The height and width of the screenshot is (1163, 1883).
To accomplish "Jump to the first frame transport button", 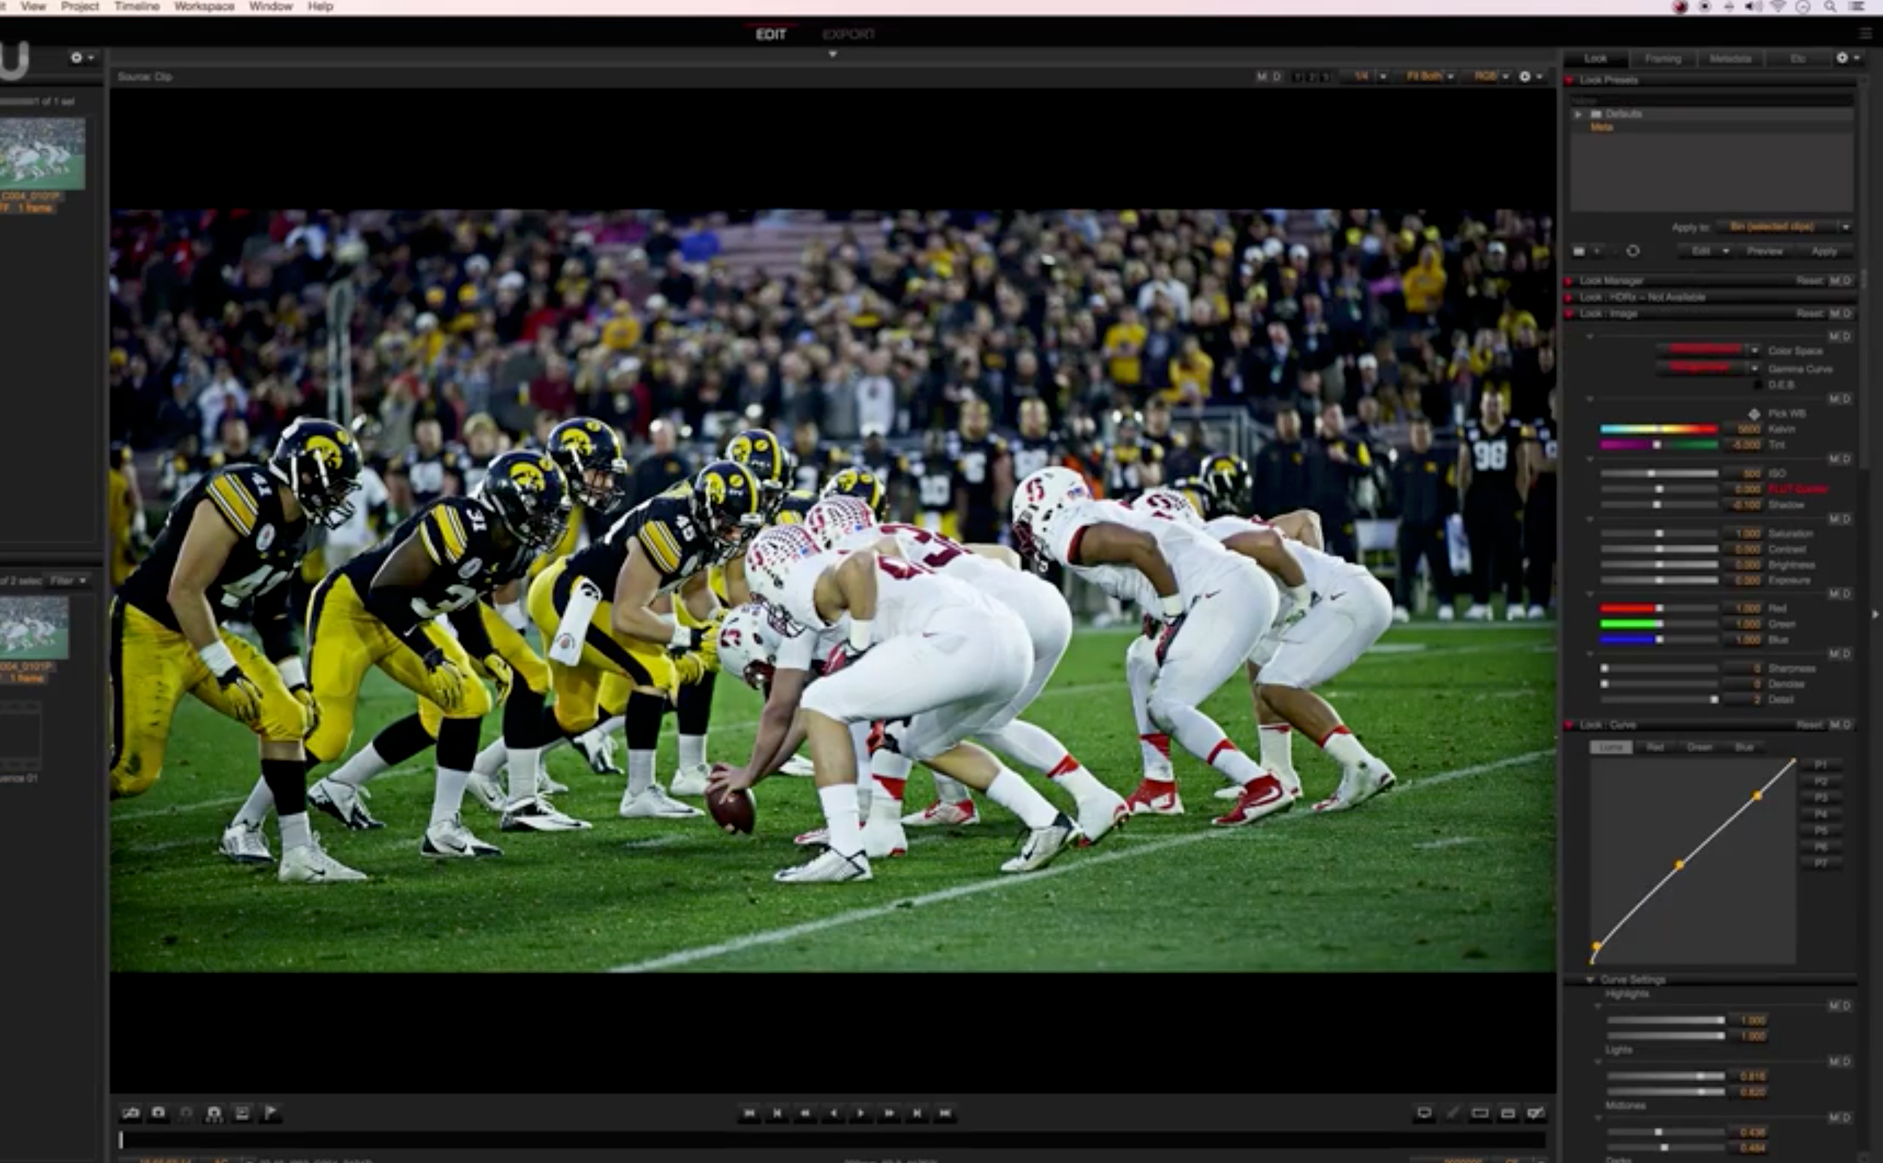I will (x=749, y=1113).
